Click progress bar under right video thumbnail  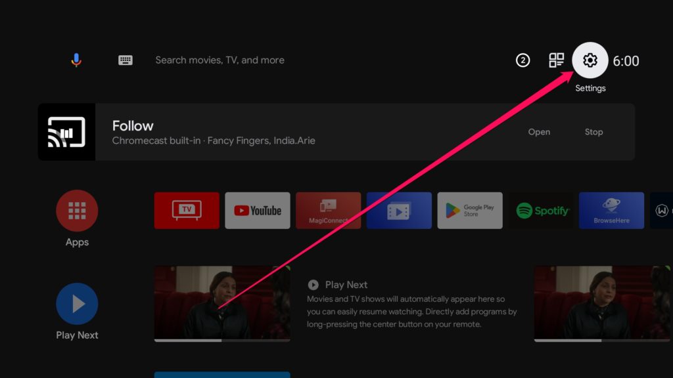(603, 341)
